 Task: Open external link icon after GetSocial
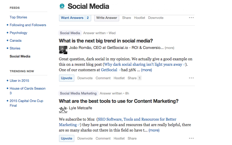click(120, 70)
